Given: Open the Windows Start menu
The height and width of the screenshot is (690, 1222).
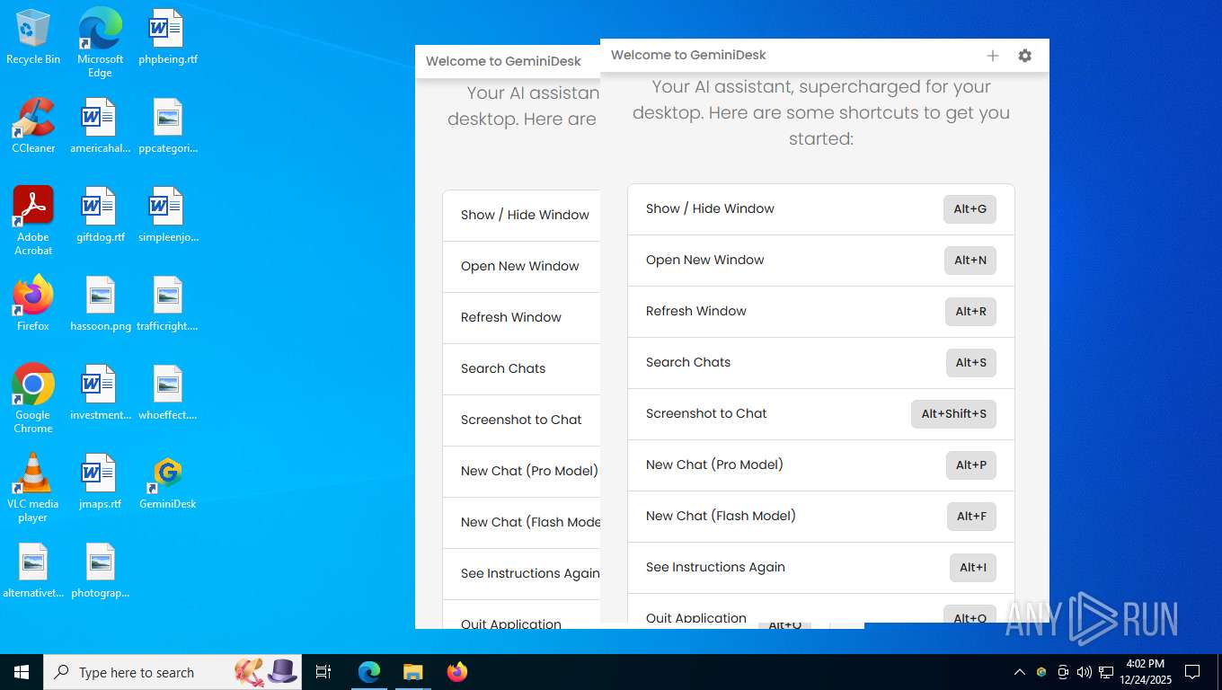Looking at the screenshot, I should click(22, 672).
